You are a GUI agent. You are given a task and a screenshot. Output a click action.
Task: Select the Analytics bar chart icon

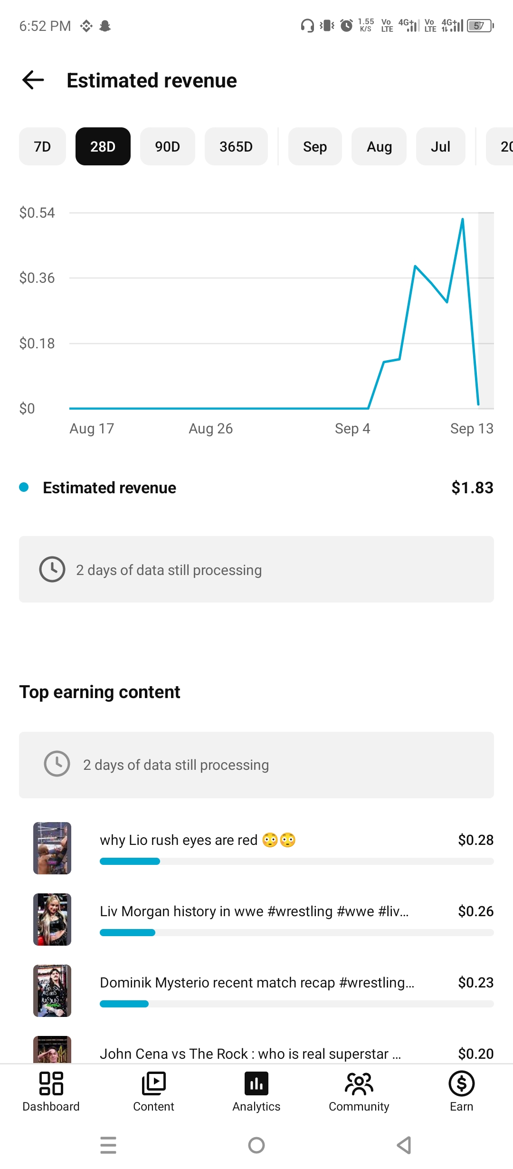(256, 1083)
